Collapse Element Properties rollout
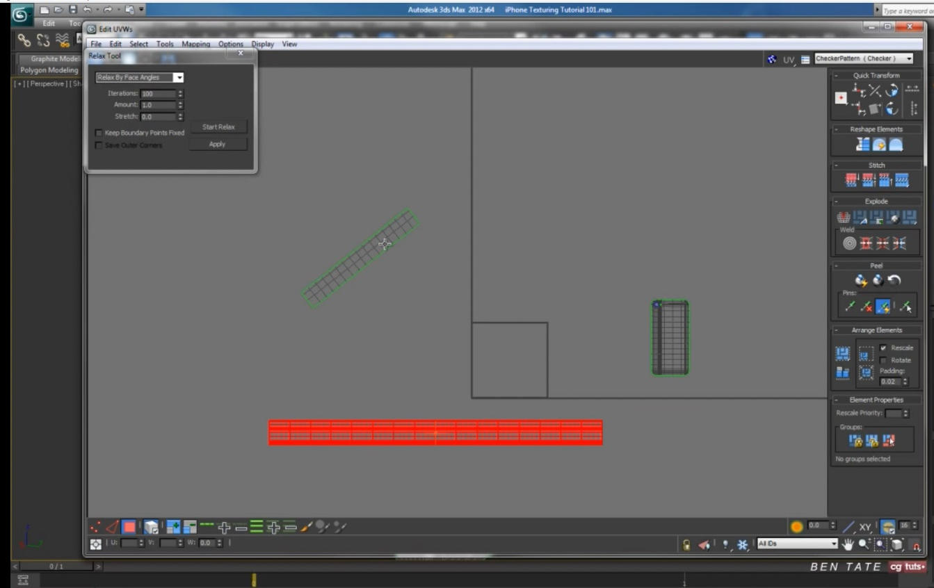The width and height of the screenshot is (934, 588). pos(876,400)
